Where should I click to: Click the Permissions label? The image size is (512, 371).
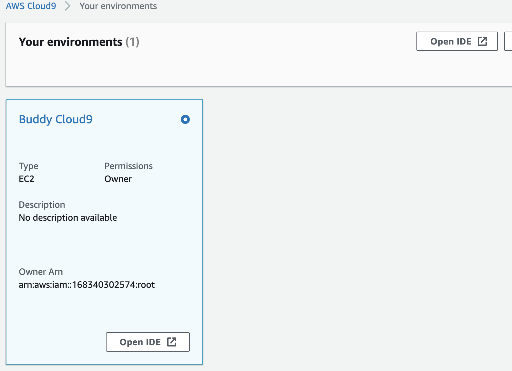(x=128, y=166)
